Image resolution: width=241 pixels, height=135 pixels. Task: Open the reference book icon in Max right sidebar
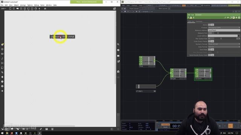[x=118, y=56]
